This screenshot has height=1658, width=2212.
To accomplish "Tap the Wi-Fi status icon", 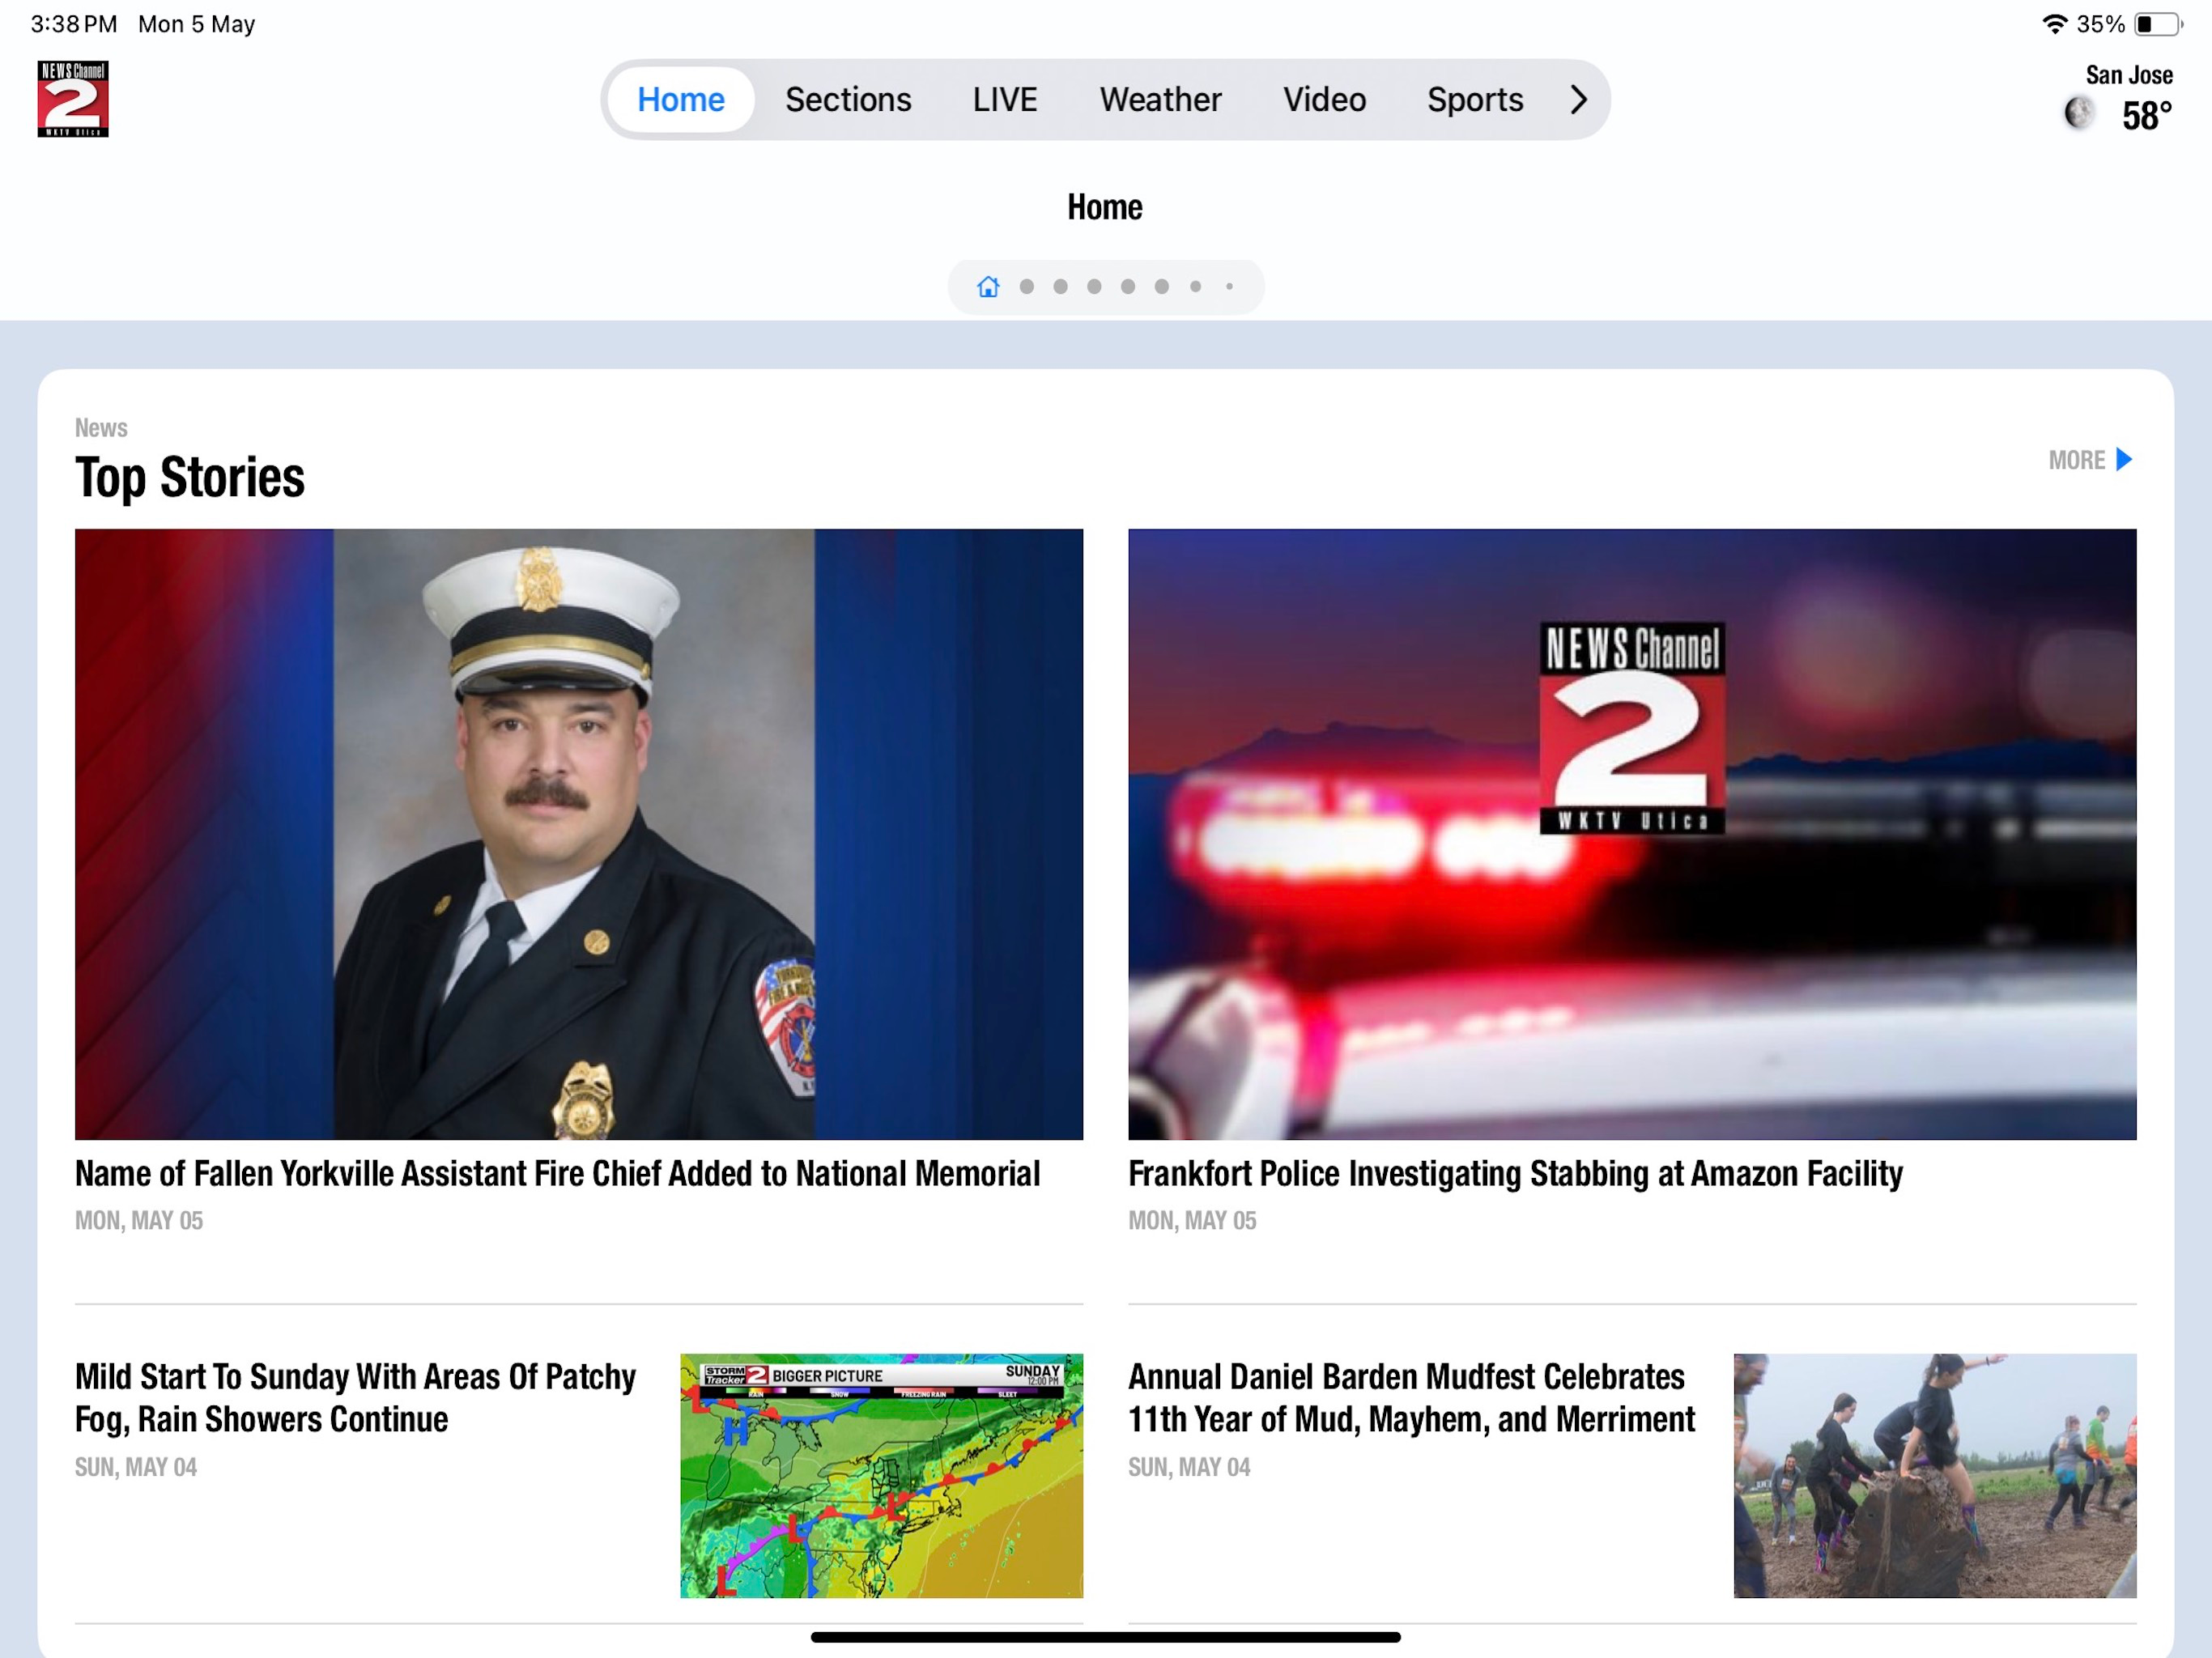I will click(x=2053, y=24).
